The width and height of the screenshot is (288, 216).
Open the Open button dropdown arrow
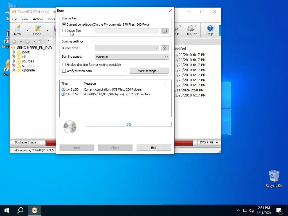click(x=47, y=30)
